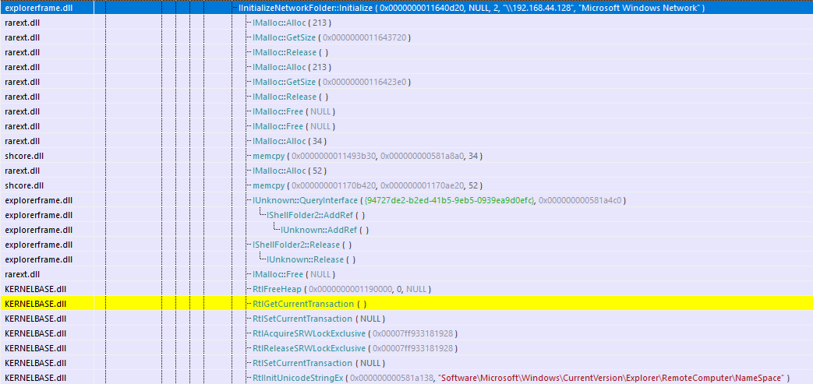
Task: Click KERNELBASE.dll module beside RtlReleaseSRWLockExclusive
Action: pyautogui.click(x=35, y=347)
